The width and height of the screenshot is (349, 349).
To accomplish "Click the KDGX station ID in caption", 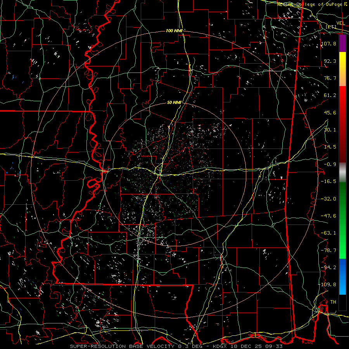I will click(x=220, y=346).
